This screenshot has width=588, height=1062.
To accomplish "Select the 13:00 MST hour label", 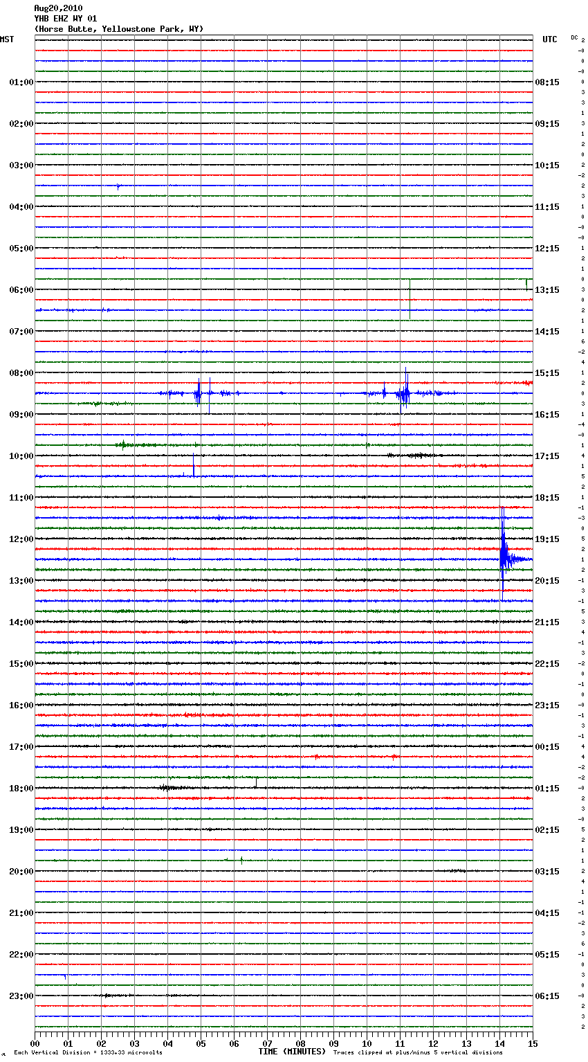I will pyautogui.click(x=21, y=581).
